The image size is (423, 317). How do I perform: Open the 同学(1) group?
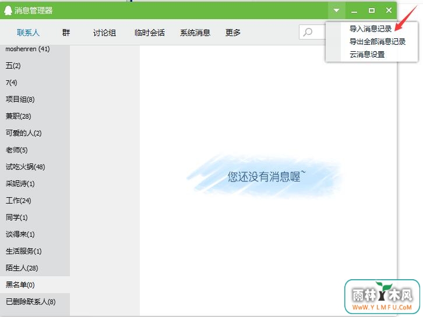point(35,218)
